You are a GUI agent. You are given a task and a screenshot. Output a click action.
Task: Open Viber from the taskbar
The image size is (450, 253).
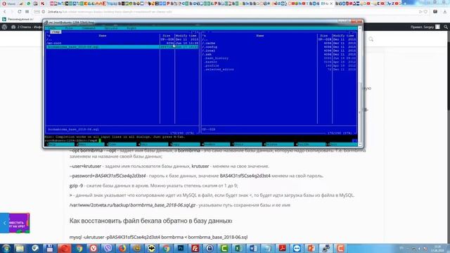tap(108, 248)
